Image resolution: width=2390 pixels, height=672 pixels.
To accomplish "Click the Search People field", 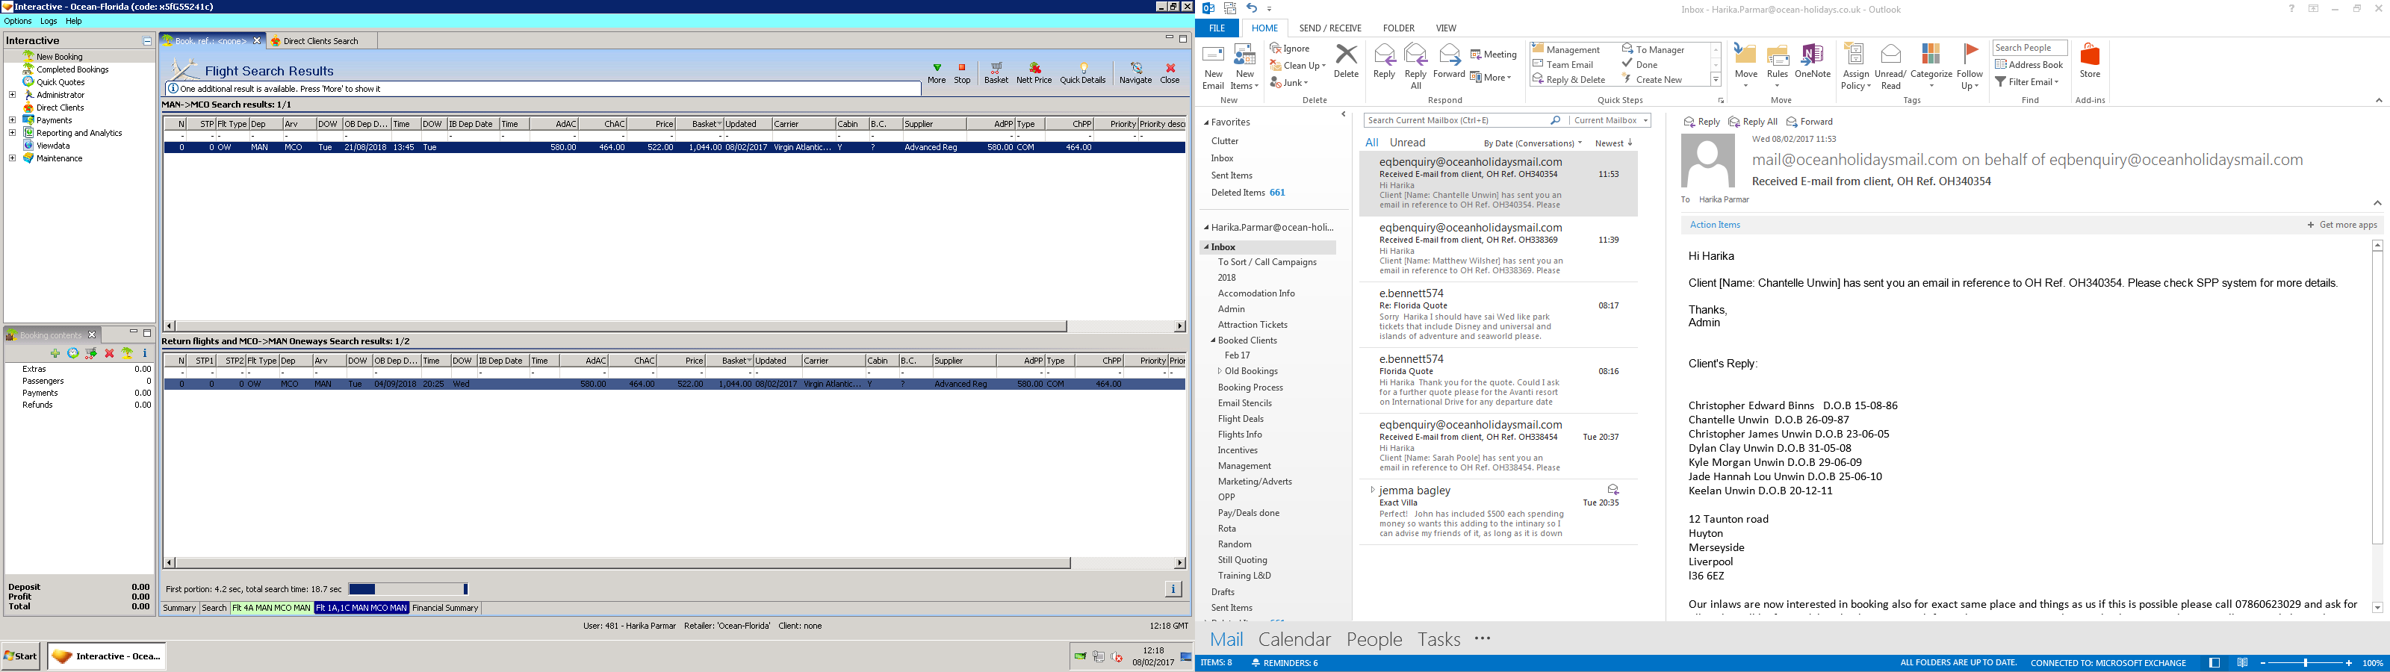I will pyautogui.click(x=2029, y=47).
